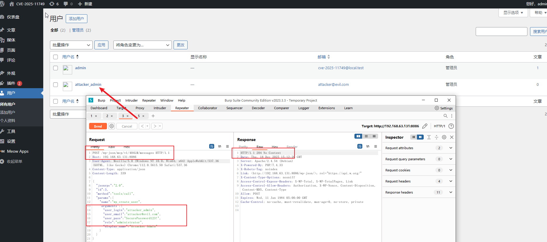Dock Inspector panel to the left layout
The image size is (547, 242).
coord(413,137)
